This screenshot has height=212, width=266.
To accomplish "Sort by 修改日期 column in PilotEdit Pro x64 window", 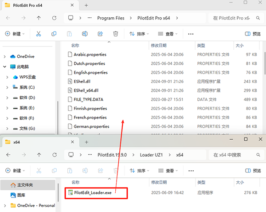I will click(x=159, y=46).
